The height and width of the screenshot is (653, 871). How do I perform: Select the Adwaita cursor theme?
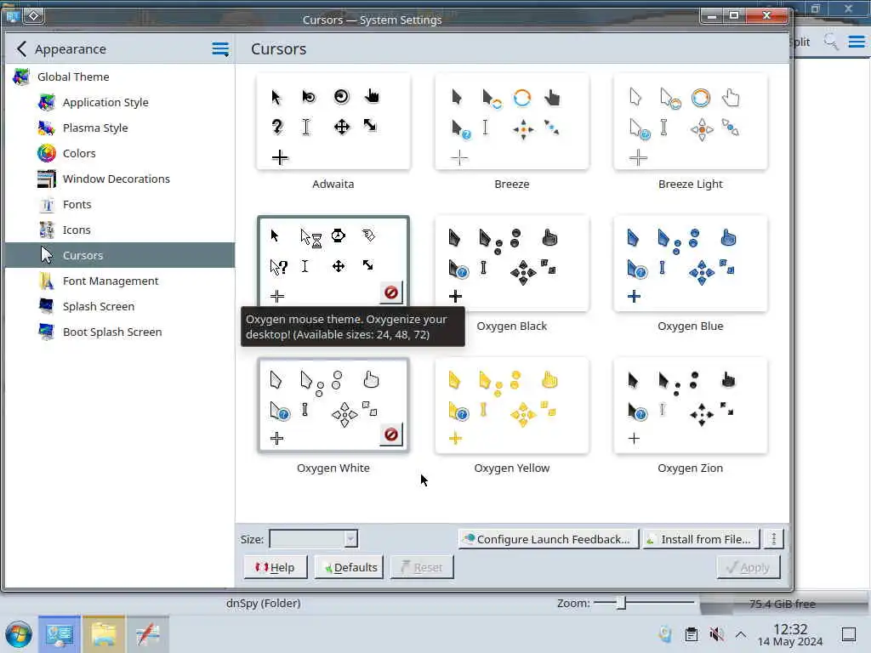(x=333, y=122)
